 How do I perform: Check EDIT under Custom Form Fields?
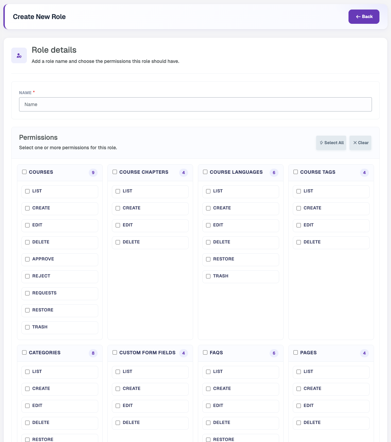[x=118, y=406]
